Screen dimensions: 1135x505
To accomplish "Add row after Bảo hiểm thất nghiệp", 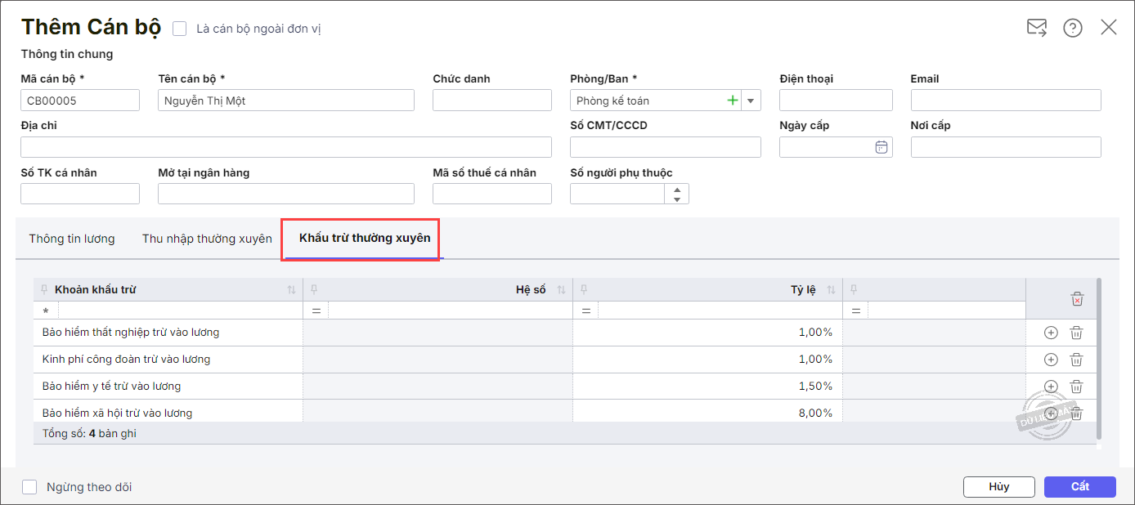I will (x=1051, y=333).
